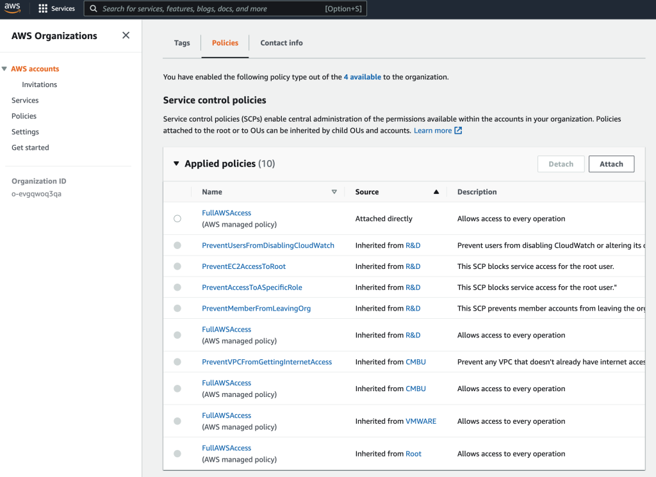The width and height of the screenshot is (656, 477).
Task: Go to Invitations in the sidebar
Action: click(39, 85)
